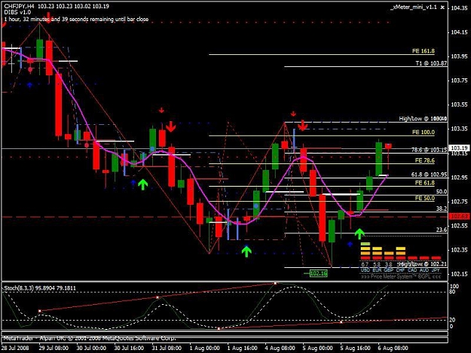Click the current price tag 103.19
Viewport: 471px width, 353px height.
459,148
